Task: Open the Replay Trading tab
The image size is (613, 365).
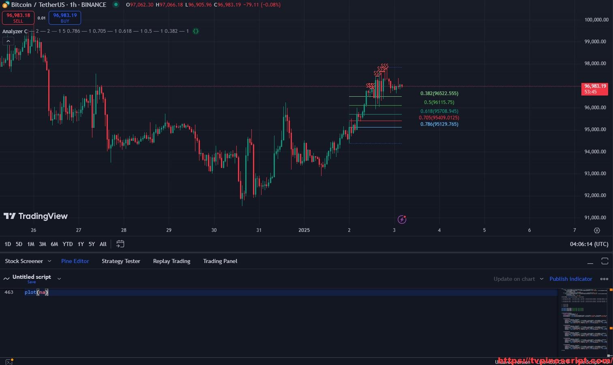Action: pos(171,261)
